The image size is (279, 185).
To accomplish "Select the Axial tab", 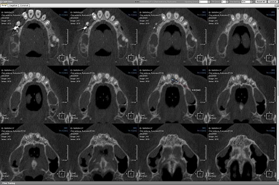I will tap(4, 5).
